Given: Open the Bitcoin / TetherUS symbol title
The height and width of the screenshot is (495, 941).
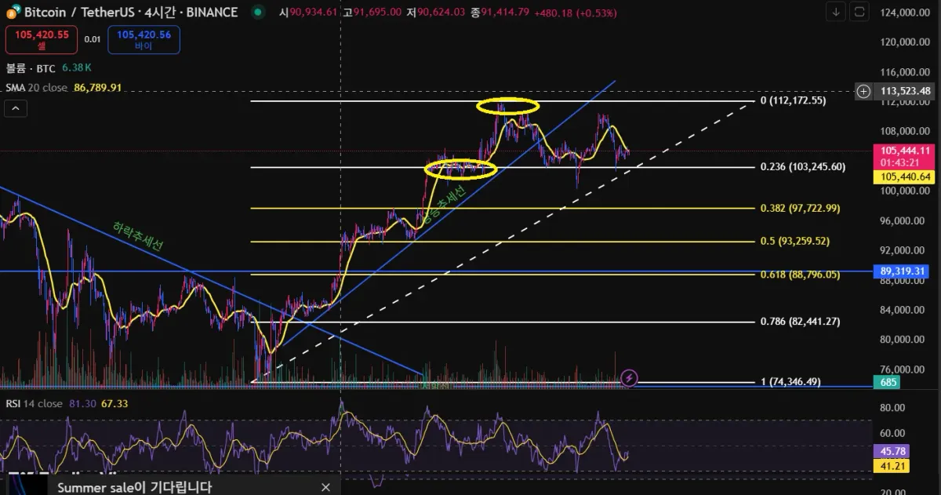Looking at the screenshot, I should (x=131, y=12).
